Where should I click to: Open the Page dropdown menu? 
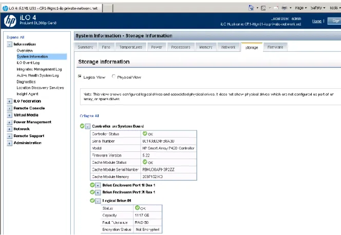pos(301,8)
